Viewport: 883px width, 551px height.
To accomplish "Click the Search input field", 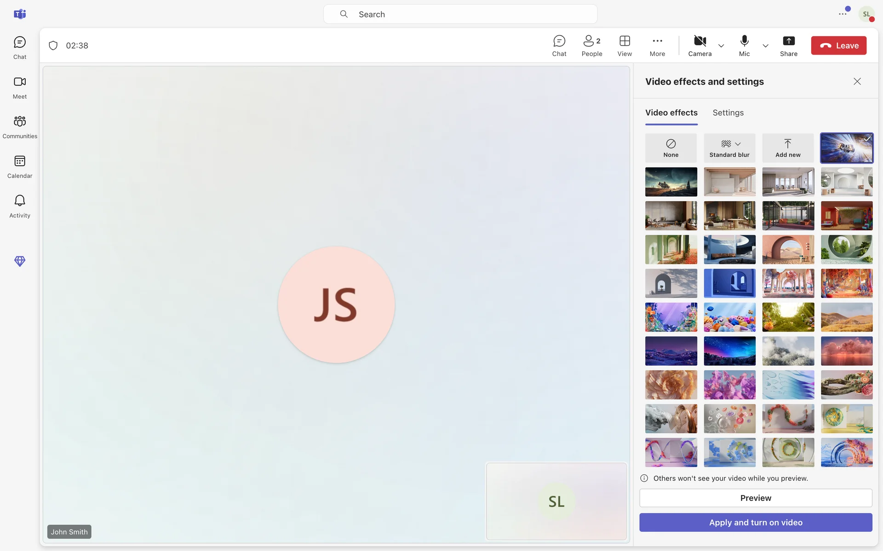I will (x=460, y=14).
